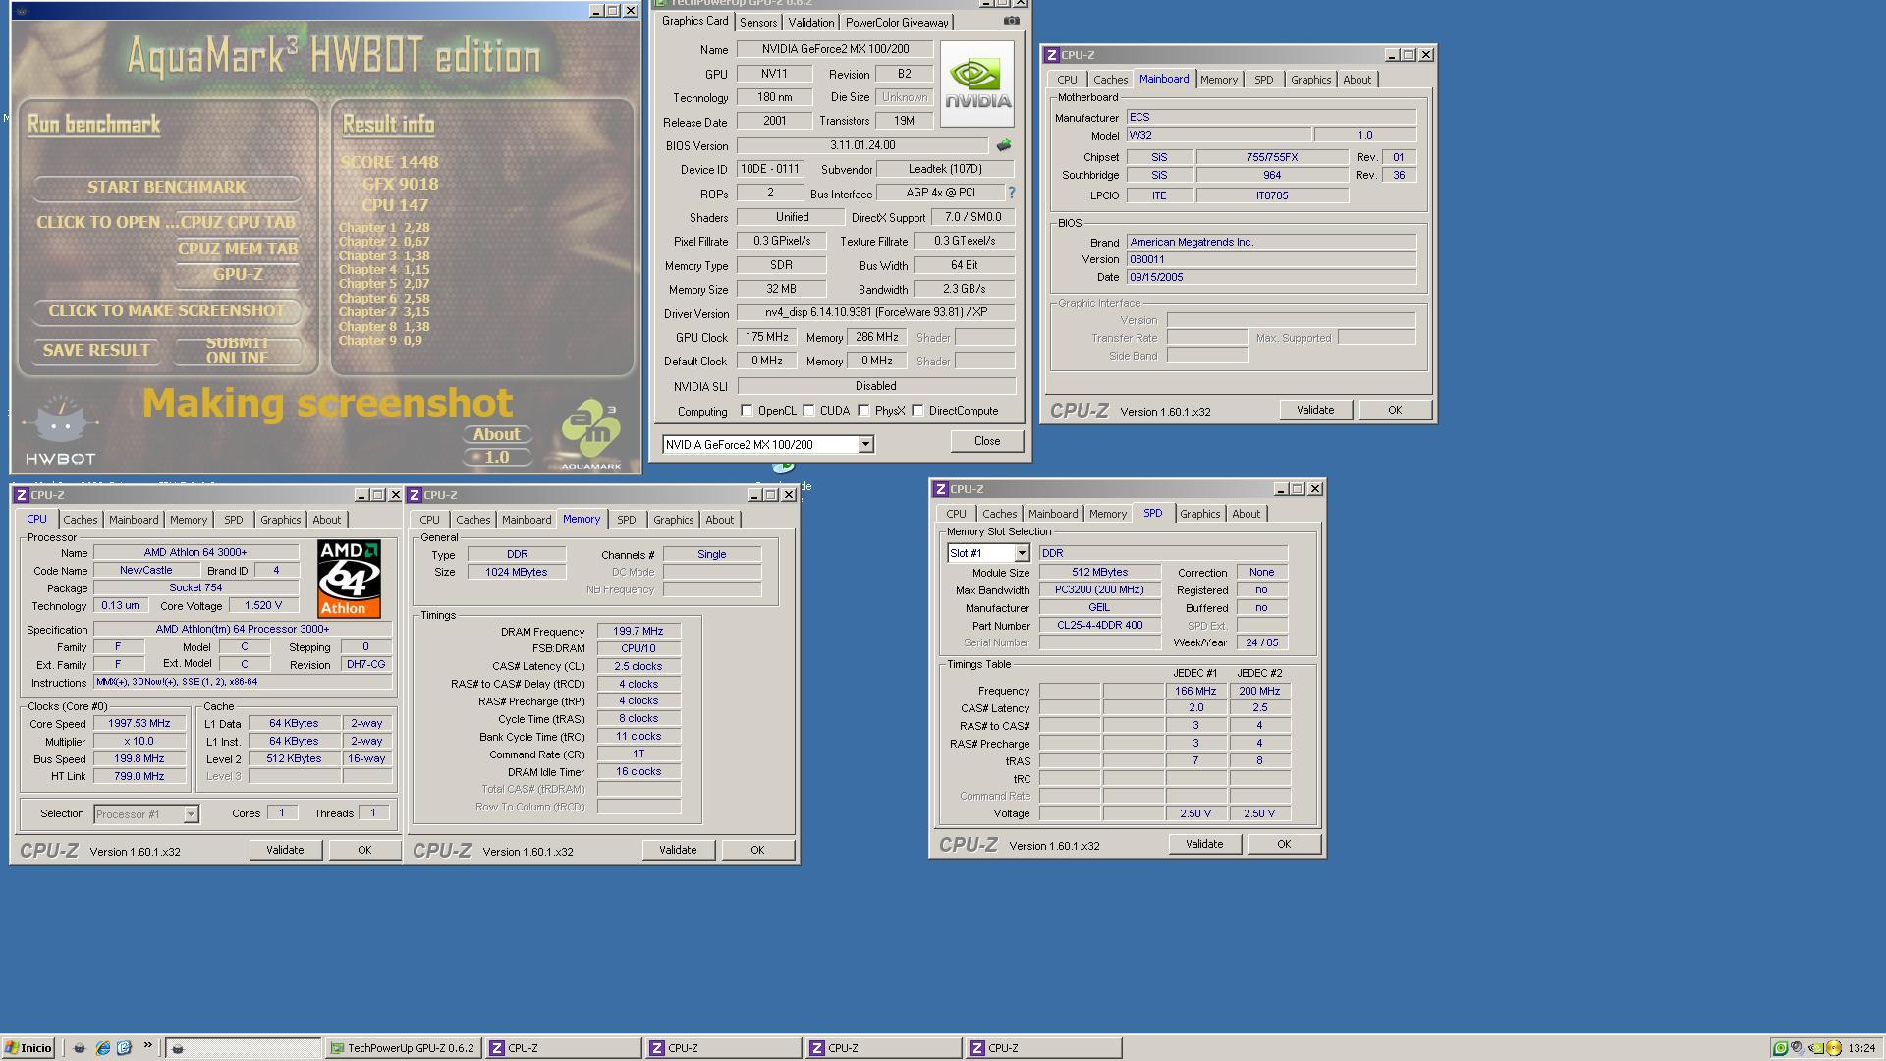The width and height of the screenshot is (1886, 1061).
Task: Click GPU-Z button in AquaMark
Action: pos(238,274)
